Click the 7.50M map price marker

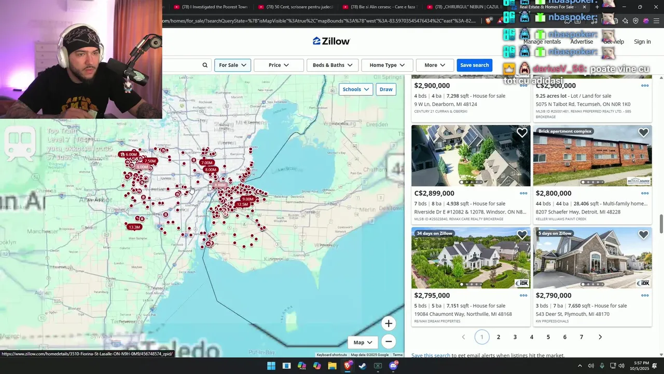coord(150,161)
